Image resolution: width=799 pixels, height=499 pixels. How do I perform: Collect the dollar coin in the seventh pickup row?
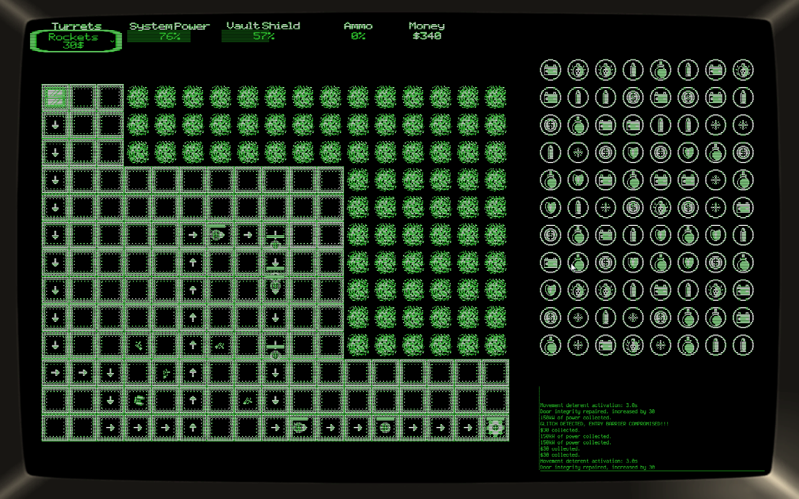coord(550,235)
